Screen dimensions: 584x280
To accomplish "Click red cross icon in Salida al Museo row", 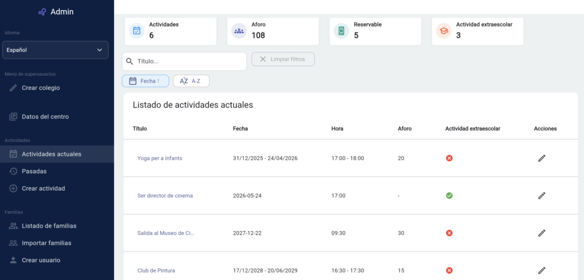I will click(x=449, y=233).
